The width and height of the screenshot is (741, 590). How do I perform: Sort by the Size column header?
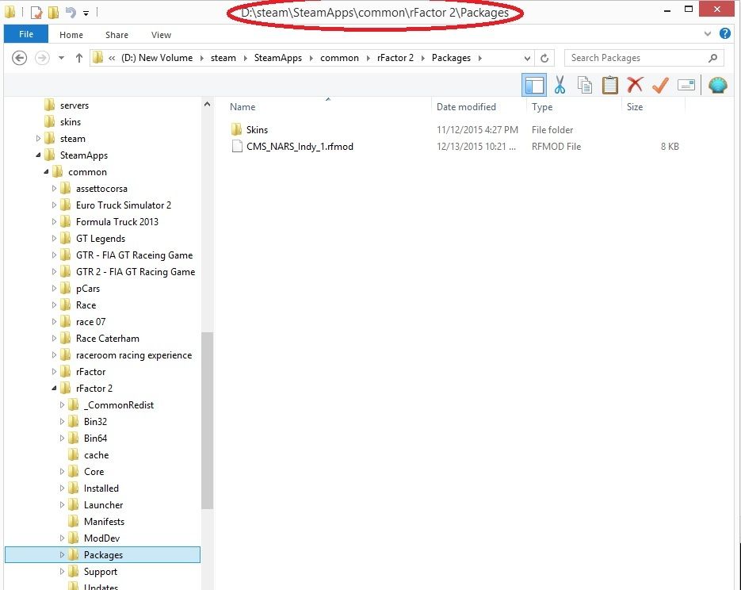(634, 107)
